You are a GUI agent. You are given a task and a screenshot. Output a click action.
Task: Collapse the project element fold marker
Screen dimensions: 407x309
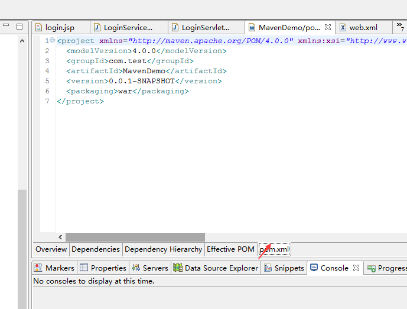point(52,41)
